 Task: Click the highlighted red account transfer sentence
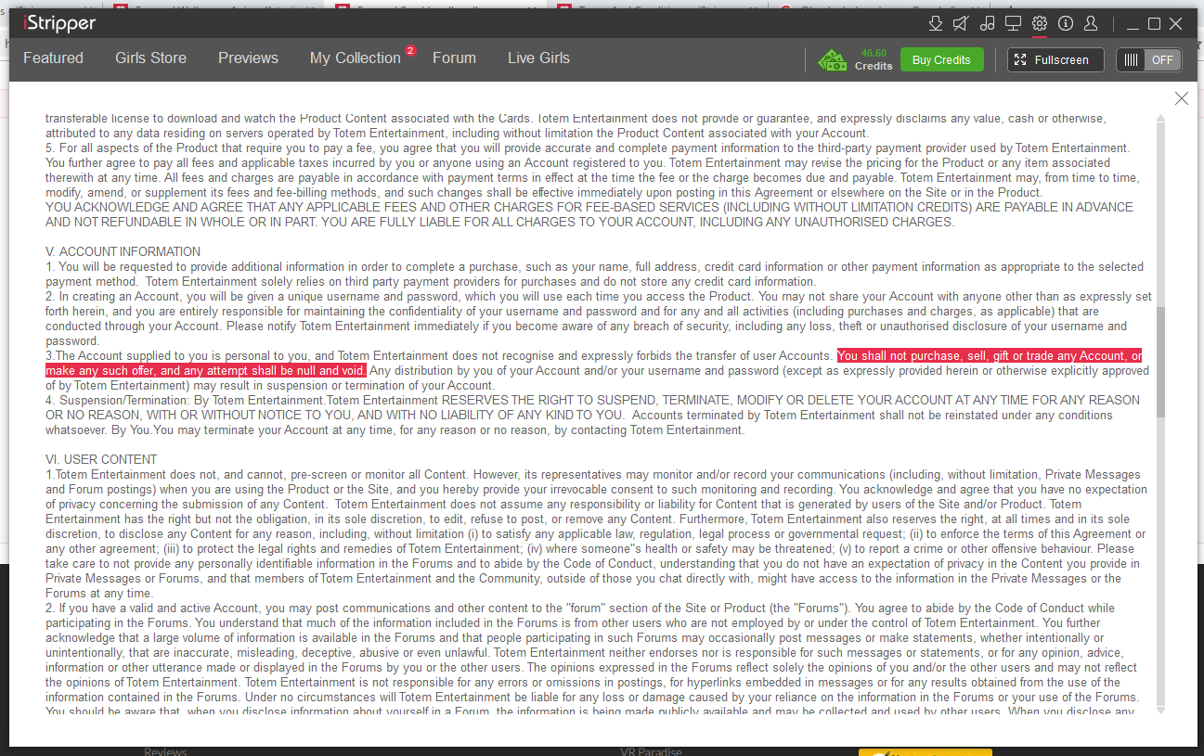point(989,356)
